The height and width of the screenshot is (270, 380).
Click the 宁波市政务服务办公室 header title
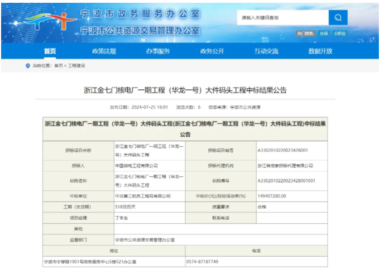tap(140, 14)
